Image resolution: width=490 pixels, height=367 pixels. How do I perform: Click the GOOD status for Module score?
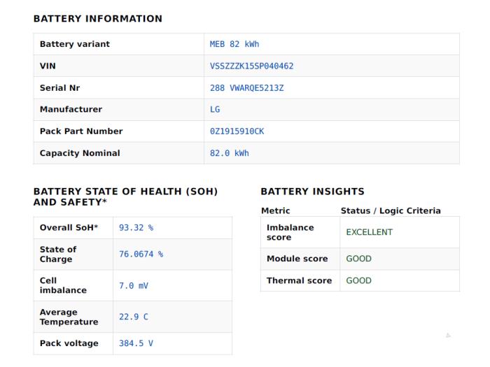(x=358, y=259)
